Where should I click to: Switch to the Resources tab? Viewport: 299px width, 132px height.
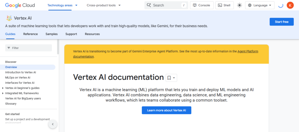click(x=92, y=34)
